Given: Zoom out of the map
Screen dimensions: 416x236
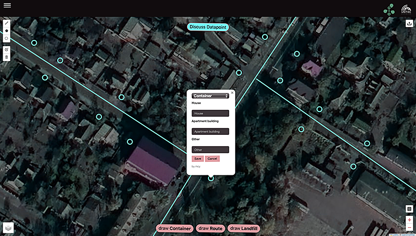Looking at the screenshot, I should (x=409, y=228).
